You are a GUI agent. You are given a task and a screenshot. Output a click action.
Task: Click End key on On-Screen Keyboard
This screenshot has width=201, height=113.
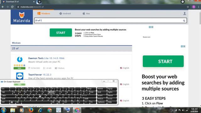(x=102, y=92)
